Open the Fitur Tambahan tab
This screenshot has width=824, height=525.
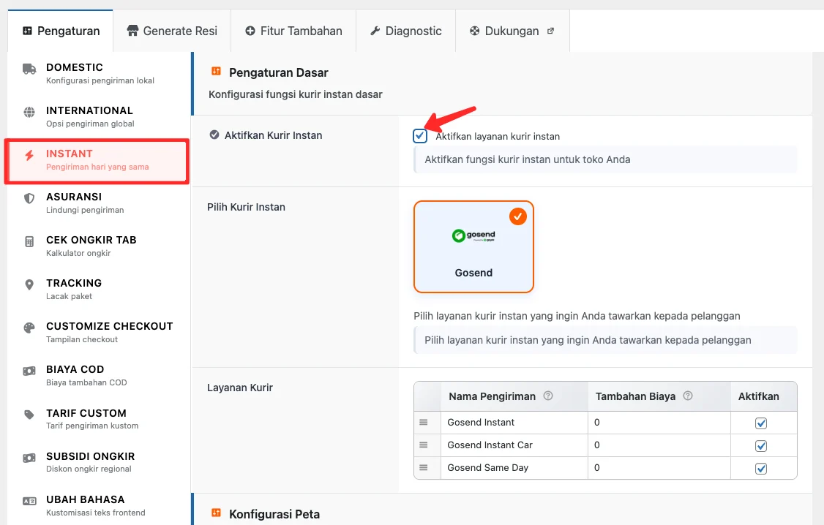(x=293, y=31)
